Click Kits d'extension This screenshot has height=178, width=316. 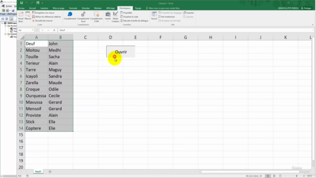point(167,17)
